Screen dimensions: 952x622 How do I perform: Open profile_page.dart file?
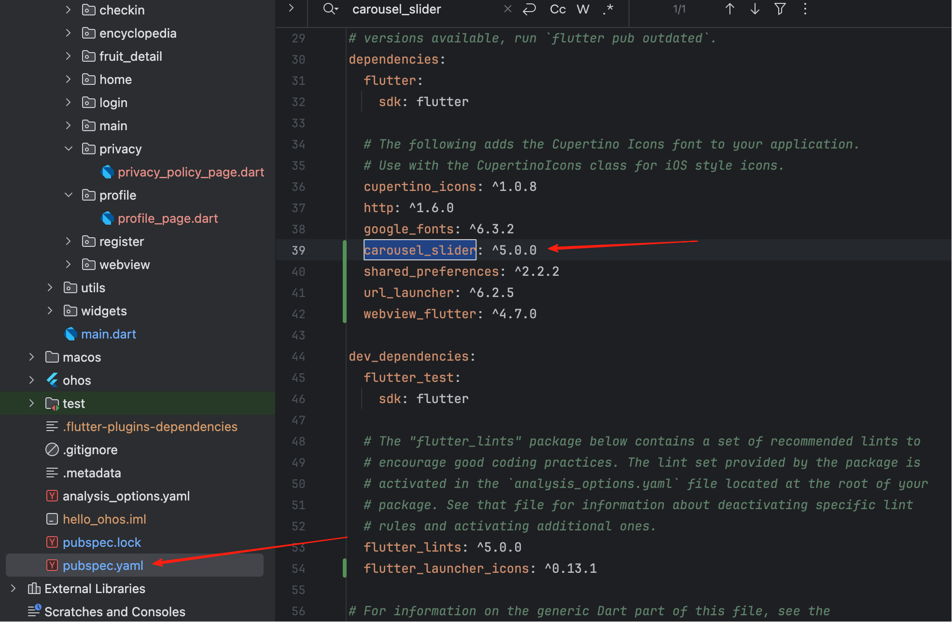pos(168,218)
